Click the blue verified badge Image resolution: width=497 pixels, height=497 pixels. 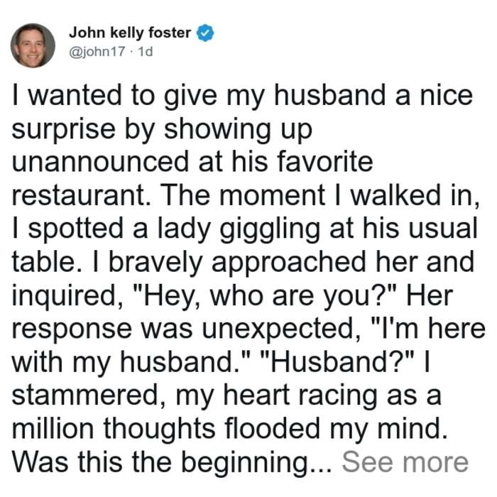205,33
